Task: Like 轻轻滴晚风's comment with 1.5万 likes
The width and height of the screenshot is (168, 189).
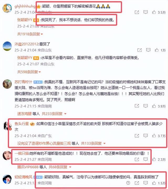Action: tap(154, 183)
